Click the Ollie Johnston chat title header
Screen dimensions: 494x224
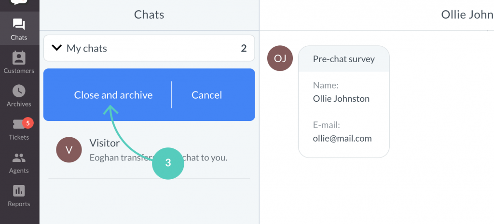pos(467,14)
